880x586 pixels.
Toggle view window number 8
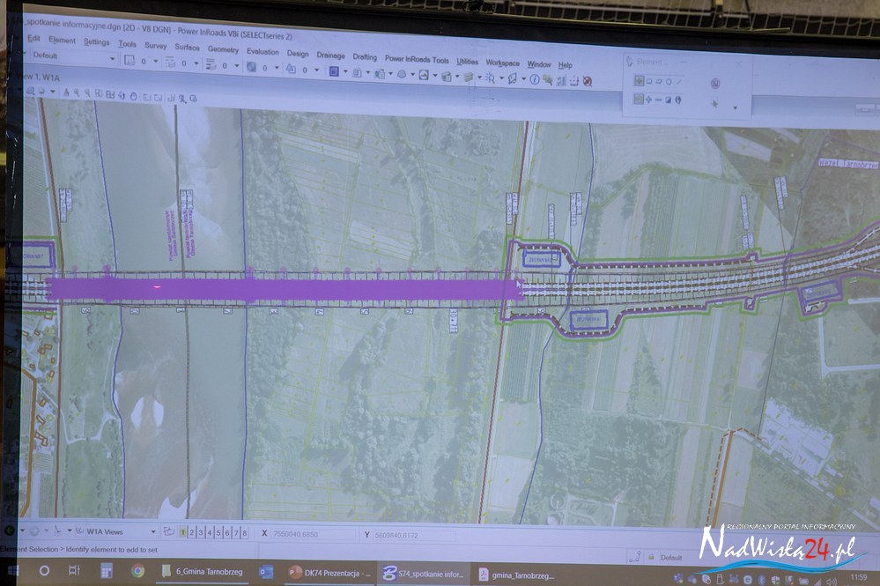click(x=244, y=532)
